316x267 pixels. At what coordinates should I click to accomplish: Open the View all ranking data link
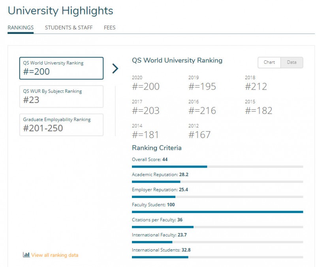coord(55,255)
